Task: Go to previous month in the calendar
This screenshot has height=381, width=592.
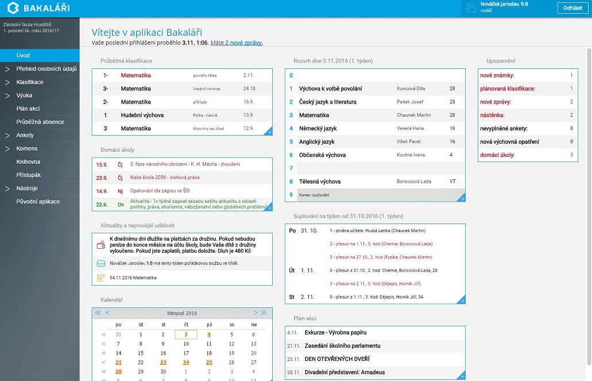Action: point(108,313)
